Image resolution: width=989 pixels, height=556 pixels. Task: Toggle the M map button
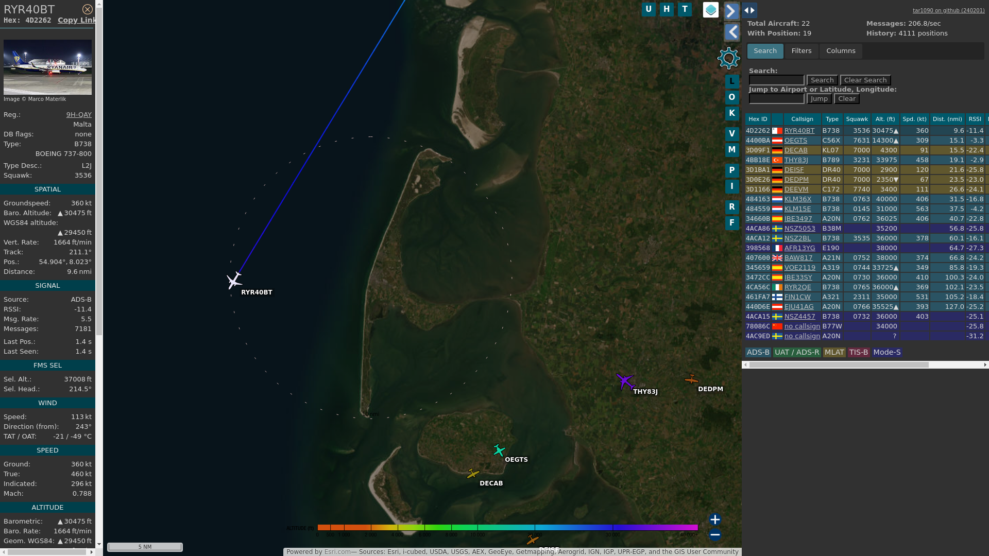coord(732,150)
